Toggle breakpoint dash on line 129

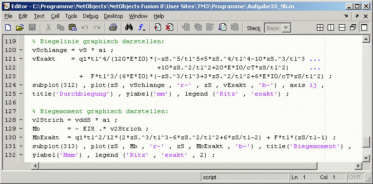click(21, 129)
